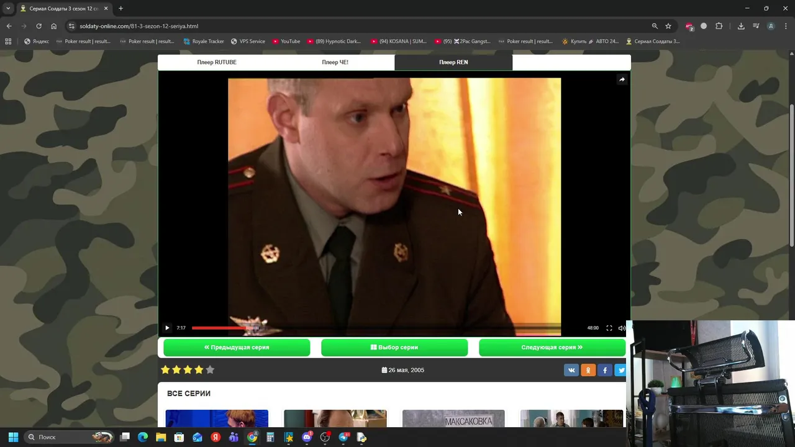
Task: Switch to the Плеер ЧЕ! tab
Action: click(335, 62)
